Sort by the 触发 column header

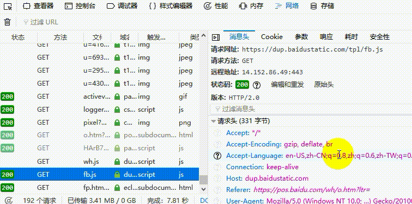coord(156,37)
